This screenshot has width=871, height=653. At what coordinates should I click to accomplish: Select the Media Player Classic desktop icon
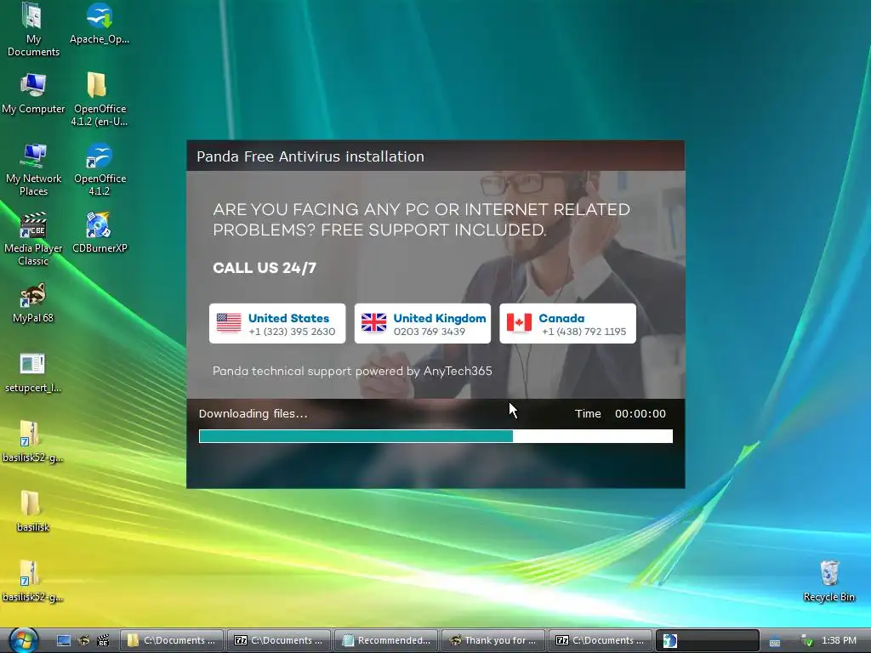point(33,239)
